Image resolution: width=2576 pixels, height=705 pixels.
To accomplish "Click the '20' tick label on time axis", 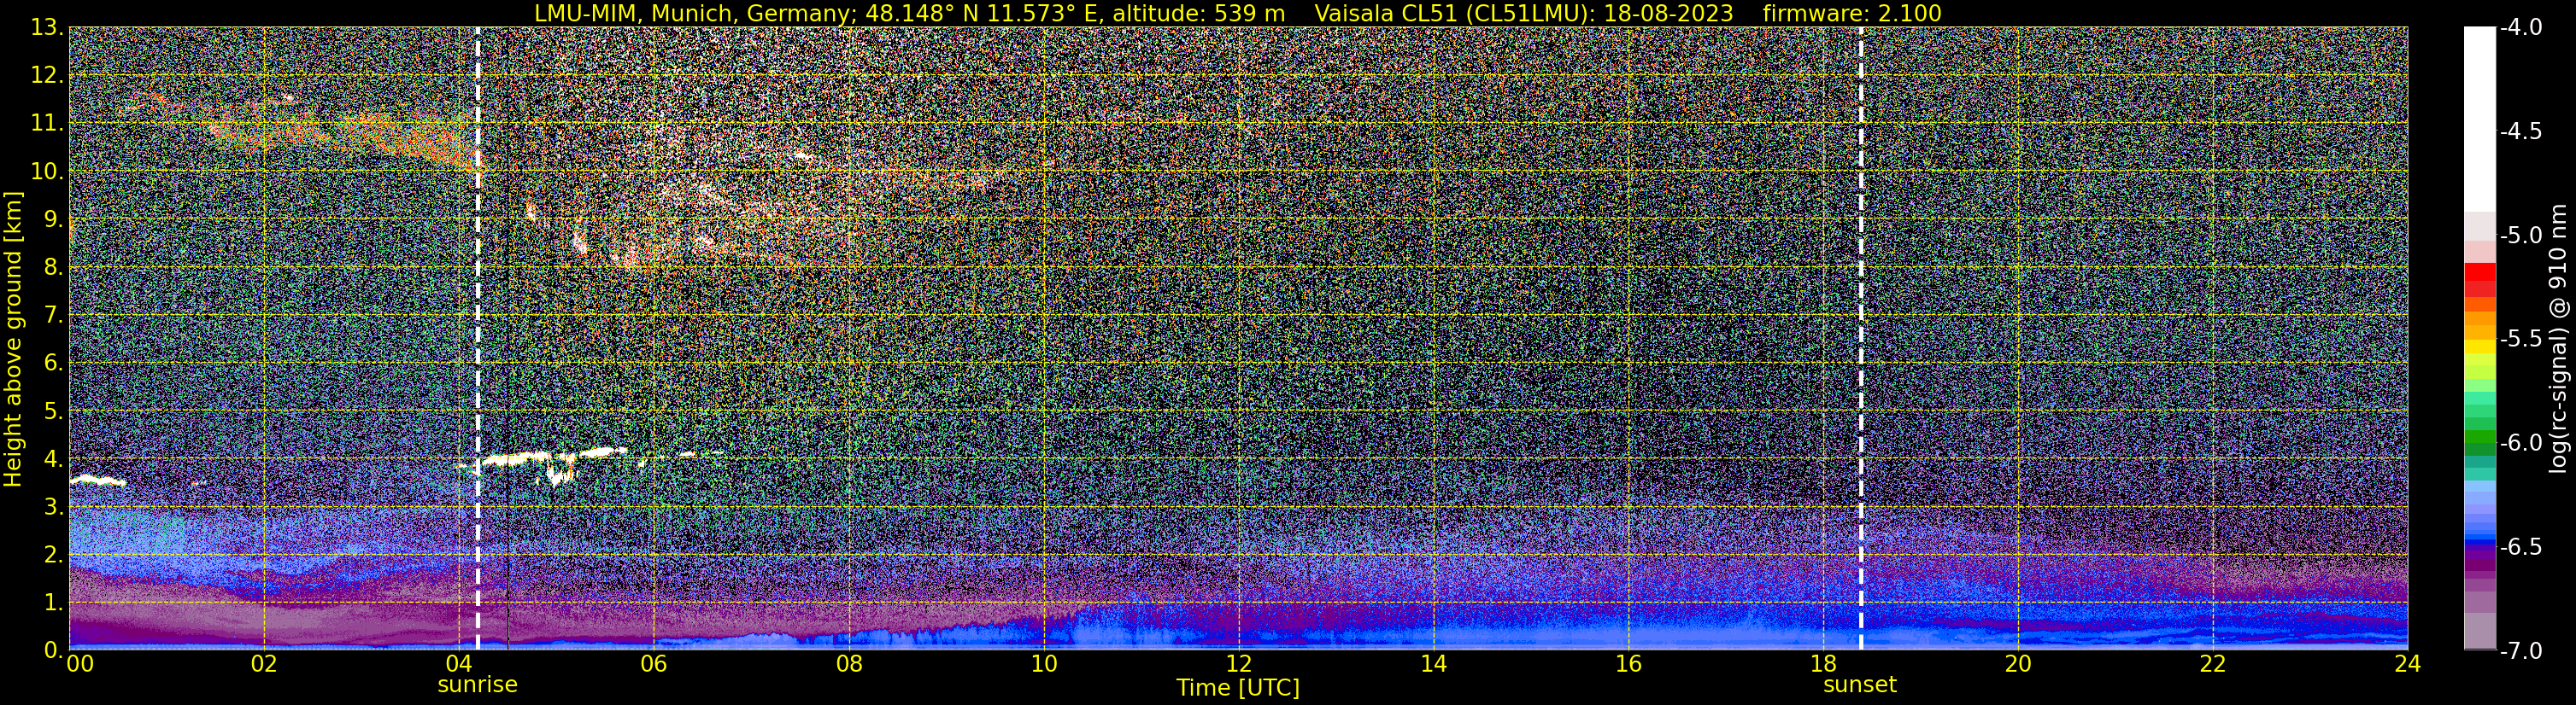I will point(2018,664).
